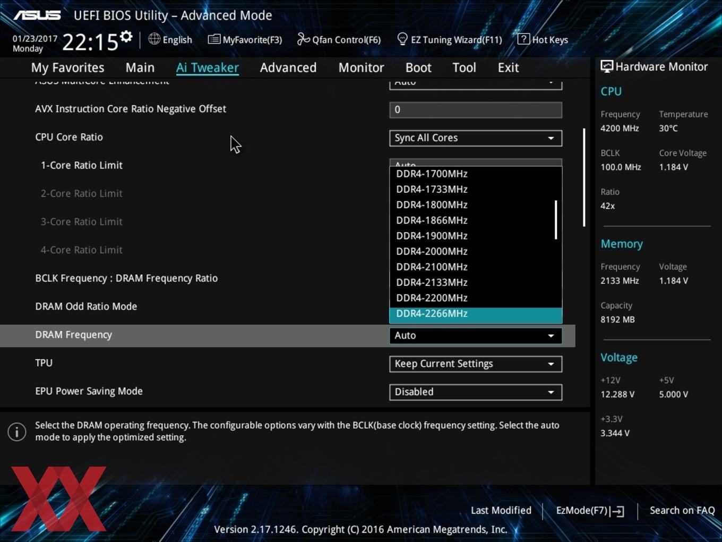Viewport: 722px width, 542px height.
Task: Select BCLK Frequency : DRAM Frequency Ratio row
Action: (126, 278)
